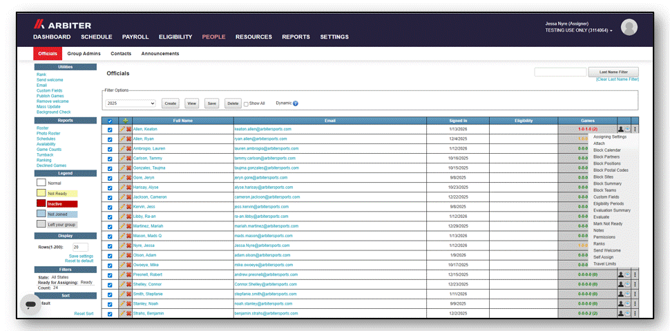
Task: Choose Travel Limits from the context menu
Action: (604, 263)
